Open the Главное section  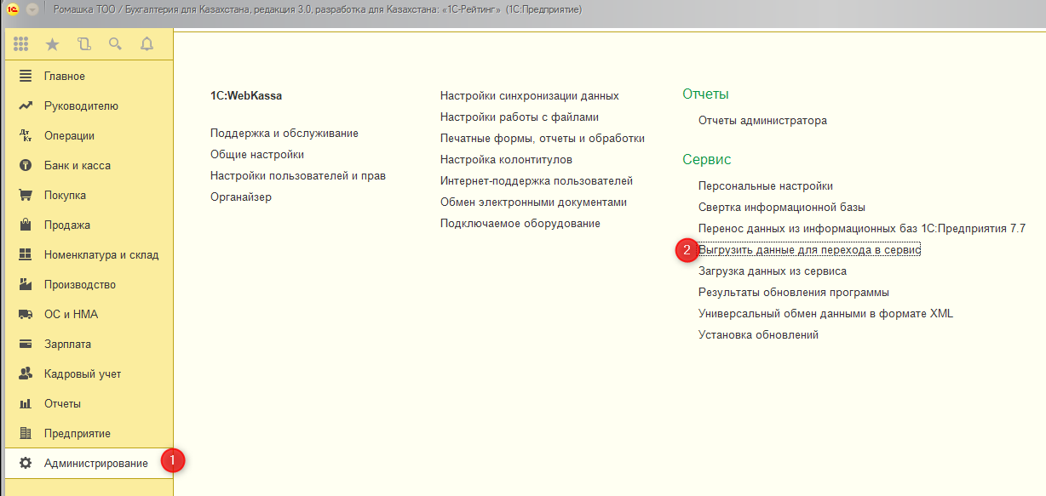click(64, 77)
